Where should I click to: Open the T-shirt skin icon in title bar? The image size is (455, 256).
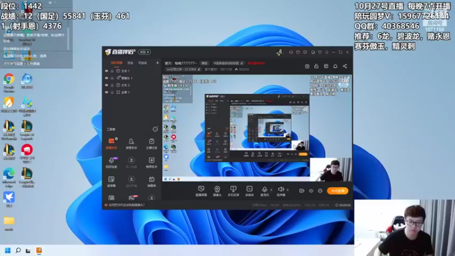(x=320, y=52)
